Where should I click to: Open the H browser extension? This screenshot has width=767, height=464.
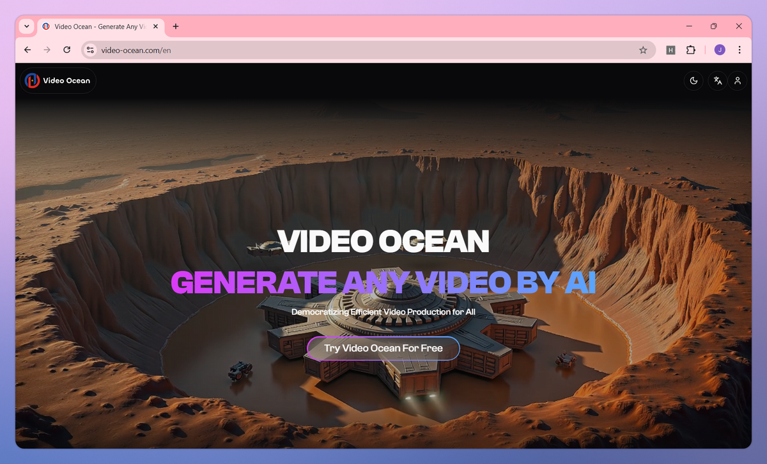(x=670, y=50)
